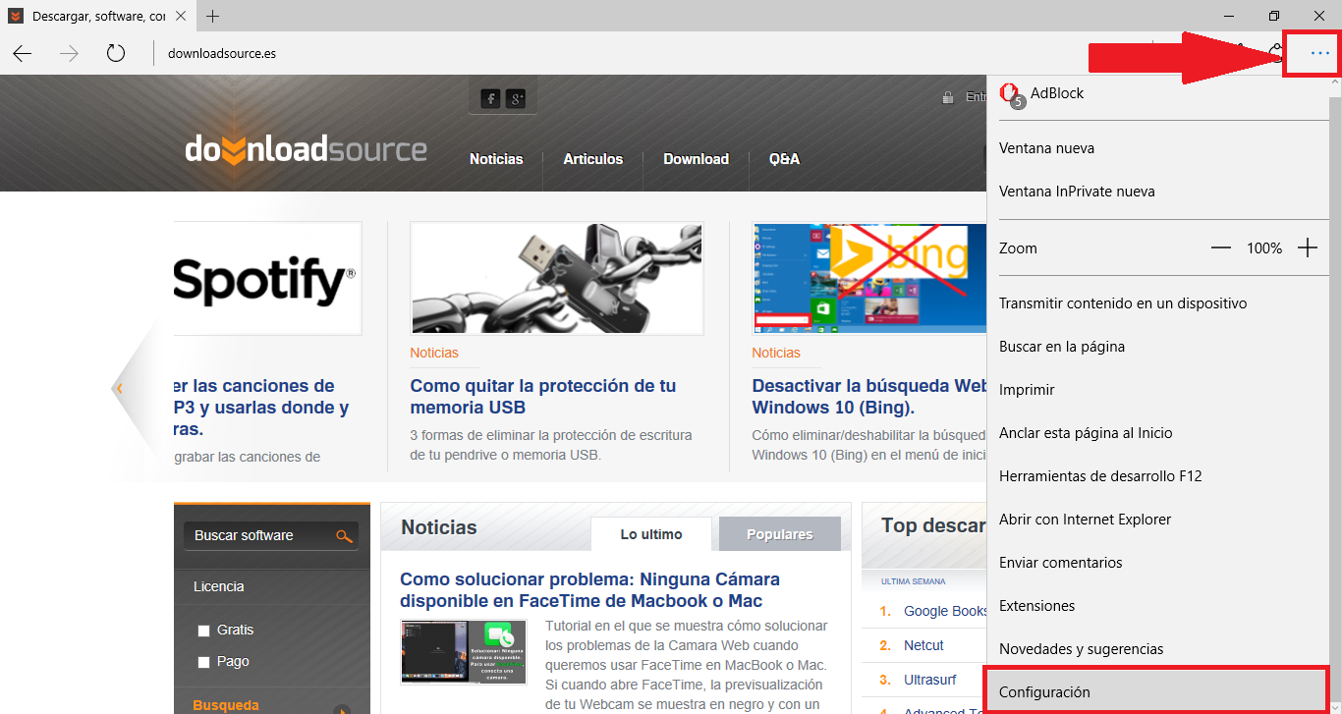1342x714 pixels.
Task: Reload the page with the refresh icon
Action: (x=116, y=53)
